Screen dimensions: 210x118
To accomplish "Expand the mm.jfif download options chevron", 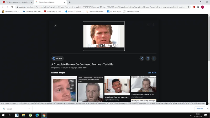I will [29, 109].
